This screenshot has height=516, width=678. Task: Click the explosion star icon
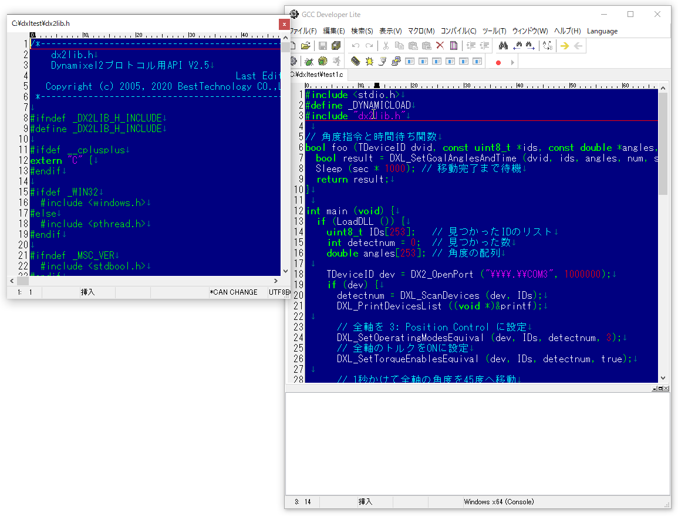369,61
